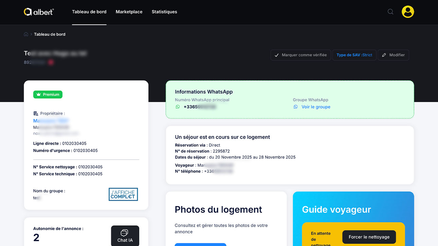Select the Tableau de bord tab

[89, 12]
